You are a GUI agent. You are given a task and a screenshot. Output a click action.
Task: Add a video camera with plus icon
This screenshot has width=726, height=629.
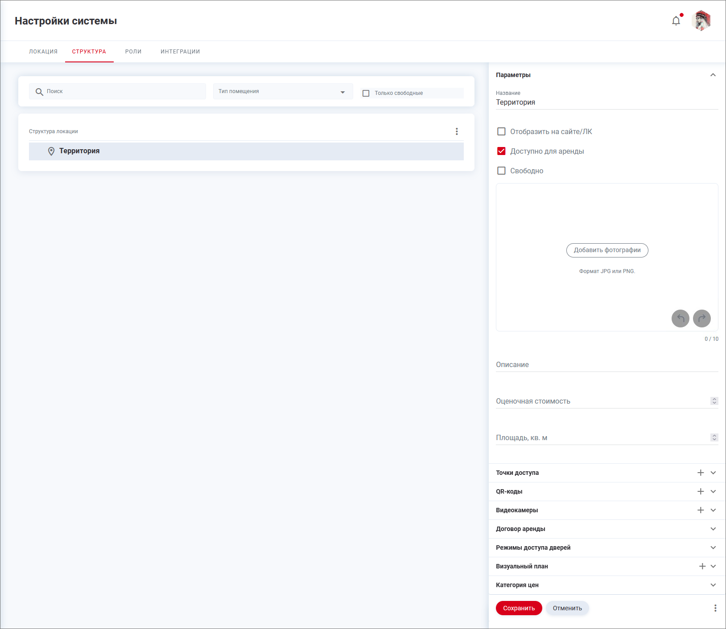[x=701, y=510]
